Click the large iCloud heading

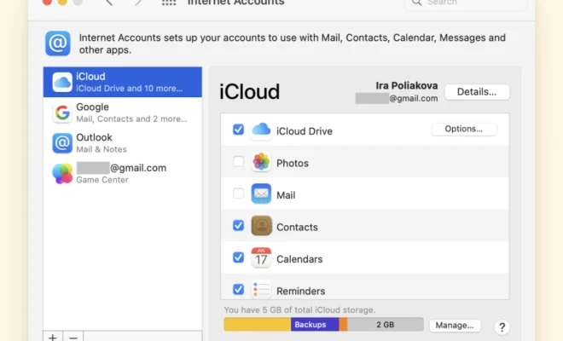coord(249,91)
